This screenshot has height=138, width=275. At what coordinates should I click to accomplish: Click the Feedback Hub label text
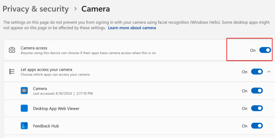point(46,126)
